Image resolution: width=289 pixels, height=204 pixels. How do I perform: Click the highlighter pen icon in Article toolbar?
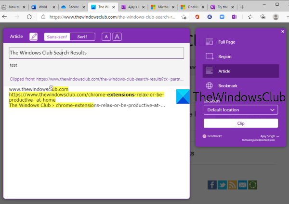34,37
